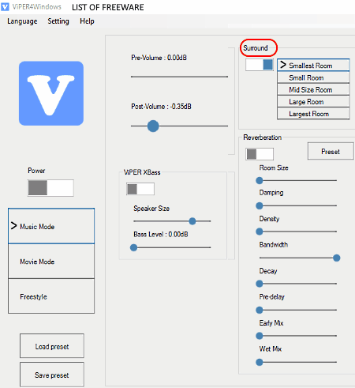The image size is (355, 388).
Task: Toggle the ViPER XBass switch
Action: pyautogui.click(x=140, y=189)
